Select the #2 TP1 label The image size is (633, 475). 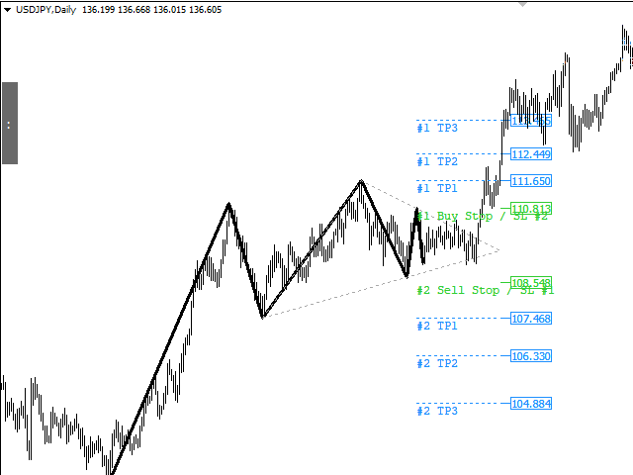(x=437, y=326)
